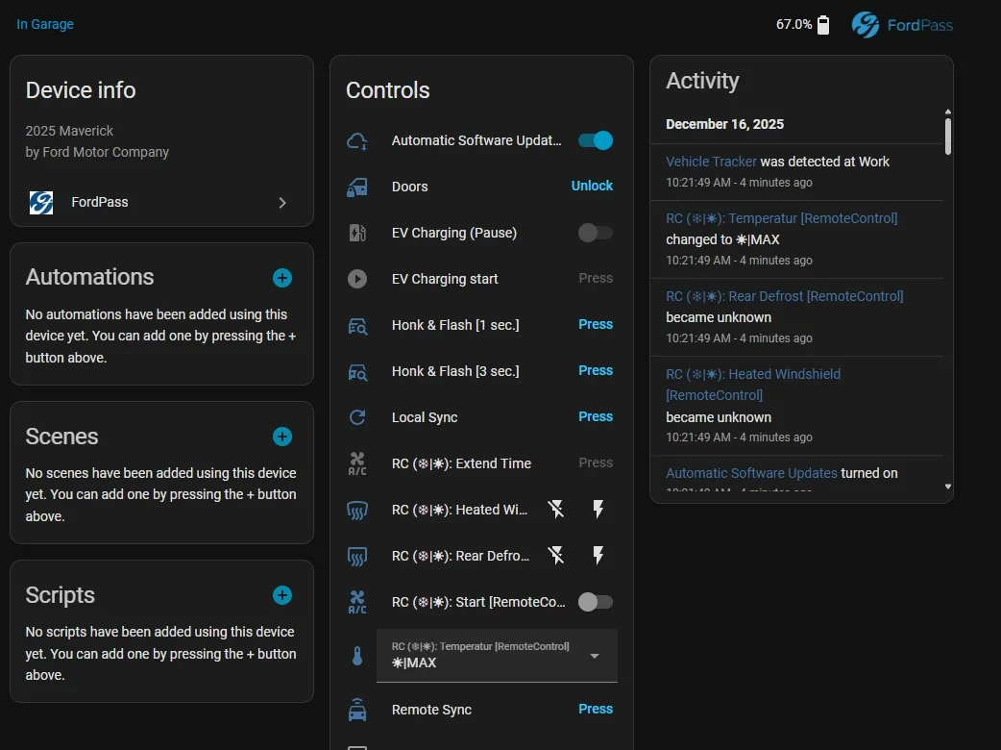
Task: Click the Activity scrollbar up arrow
Action: [948, 112]
